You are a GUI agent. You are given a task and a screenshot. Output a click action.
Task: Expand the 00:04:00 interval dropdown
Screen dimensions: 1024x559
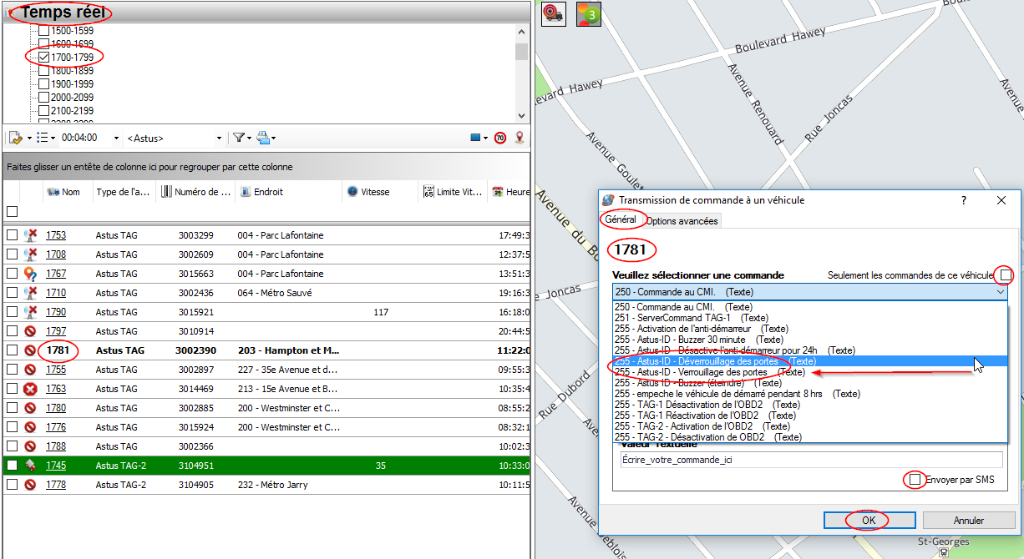click(x=116, y=138)
